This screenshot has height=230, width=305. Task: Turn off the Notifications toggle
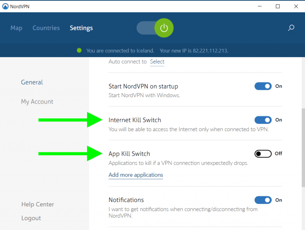(263, 200)
